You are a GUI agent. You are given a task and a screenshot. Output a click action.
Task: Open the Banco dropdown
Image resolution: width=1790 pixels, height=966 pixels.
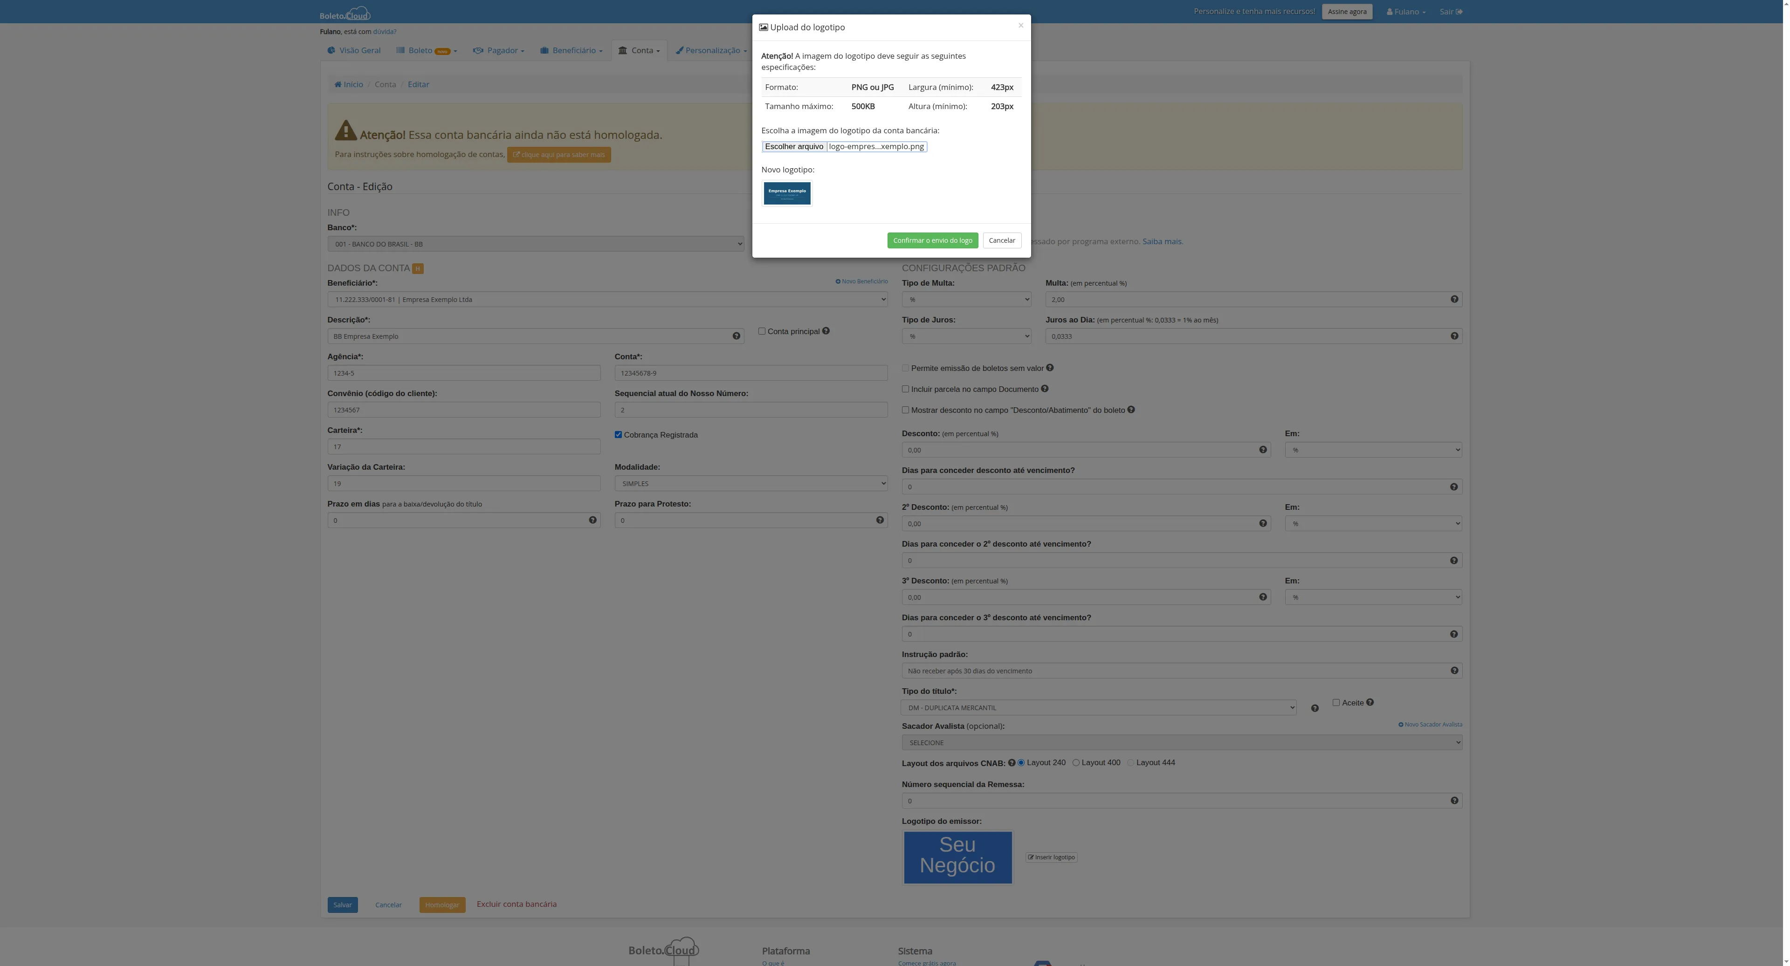click(537, 244)
